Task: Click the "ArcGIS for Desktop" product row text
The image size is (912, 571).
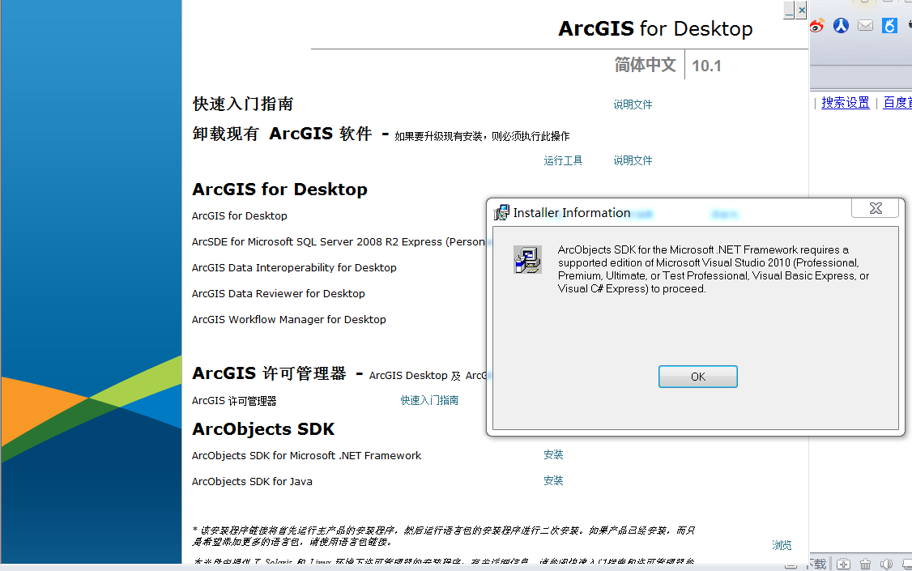Action: coord(240,215)
